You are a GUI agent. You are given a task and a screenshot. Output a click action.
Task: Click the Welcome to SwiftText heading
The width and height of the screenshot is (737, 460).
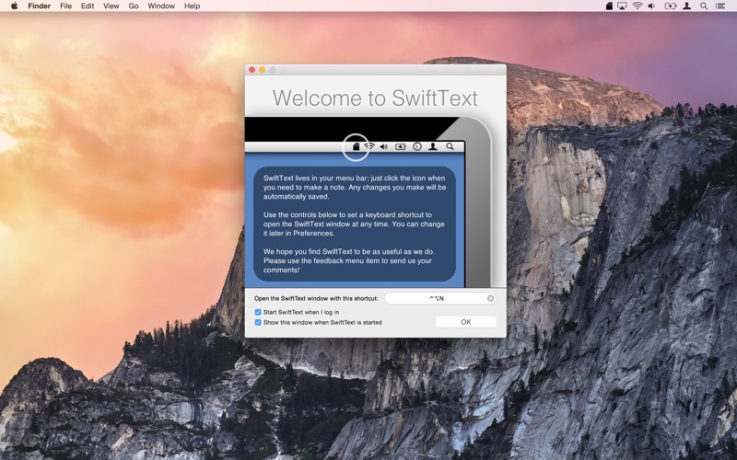(375, 98)
